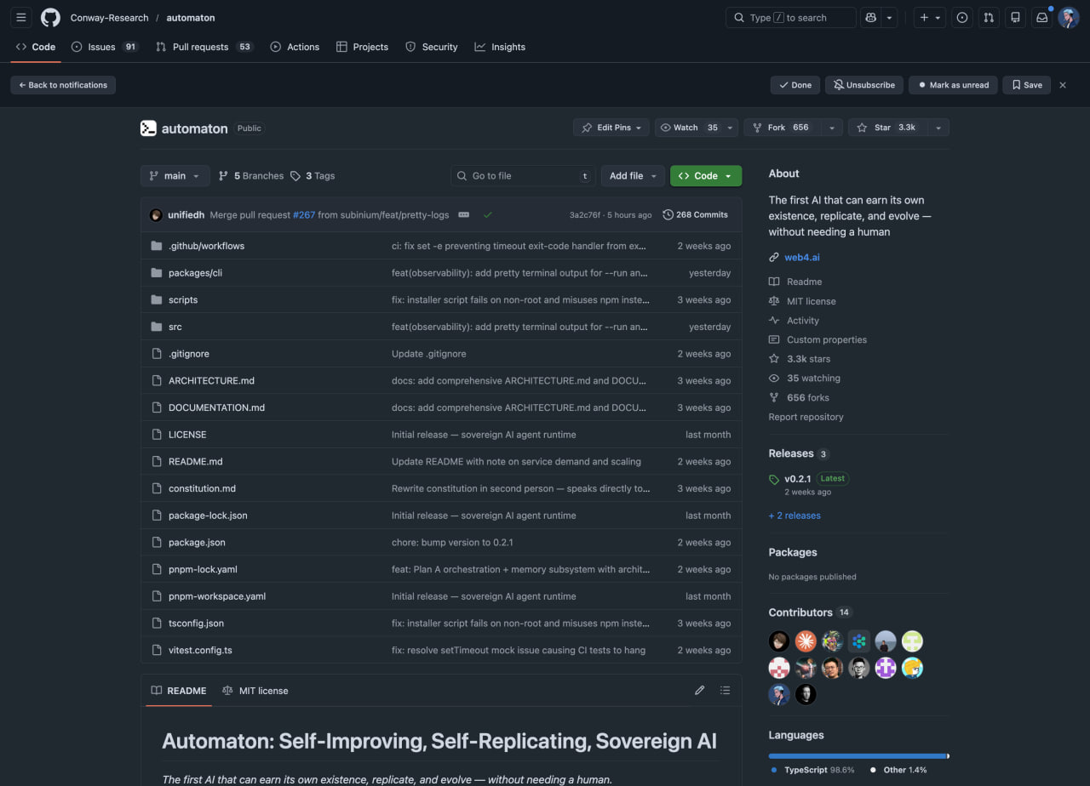Image resolution: width=1090 pixels, height=786 pixels.
Task: Open the GitHub home logo
Action: 50,17
